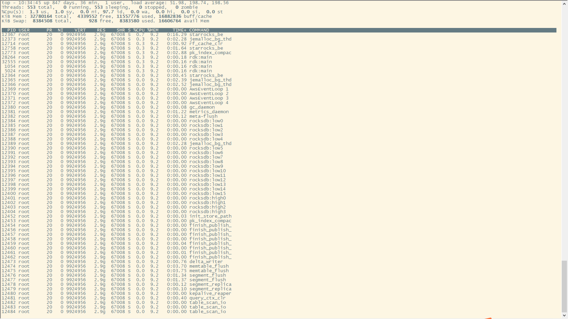
Task: Click PID 12453 in the pk_index_compac row
Action: [9, 221]
